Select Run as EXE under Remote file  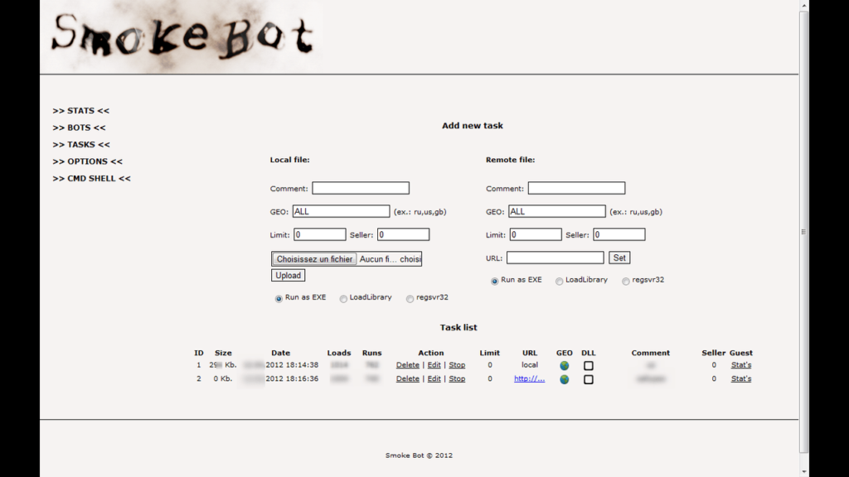(494, 281)
